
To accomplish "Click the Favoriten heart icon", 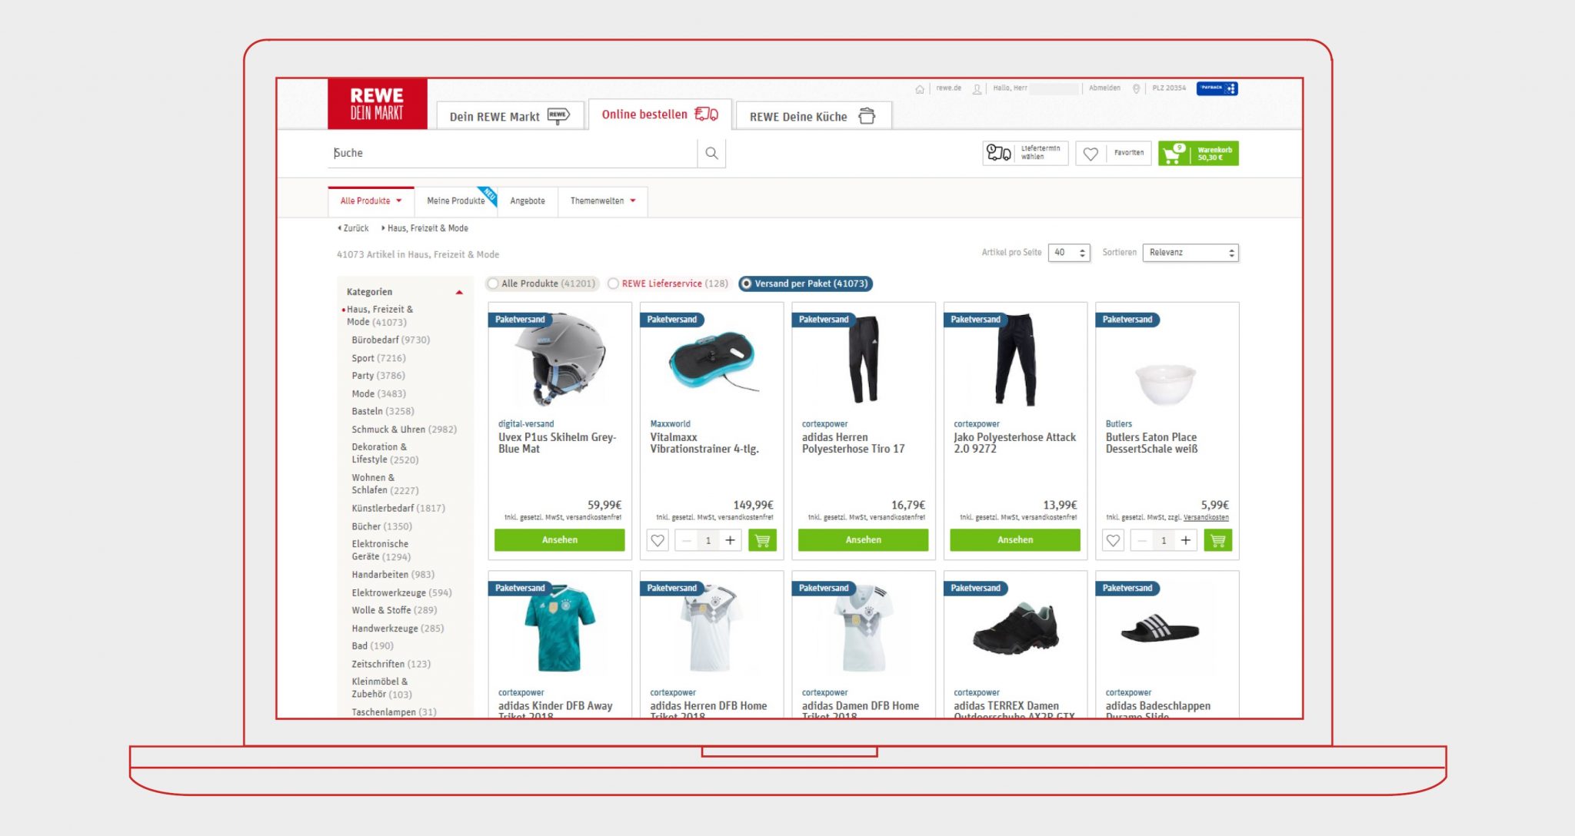I will coord(1091,154).
